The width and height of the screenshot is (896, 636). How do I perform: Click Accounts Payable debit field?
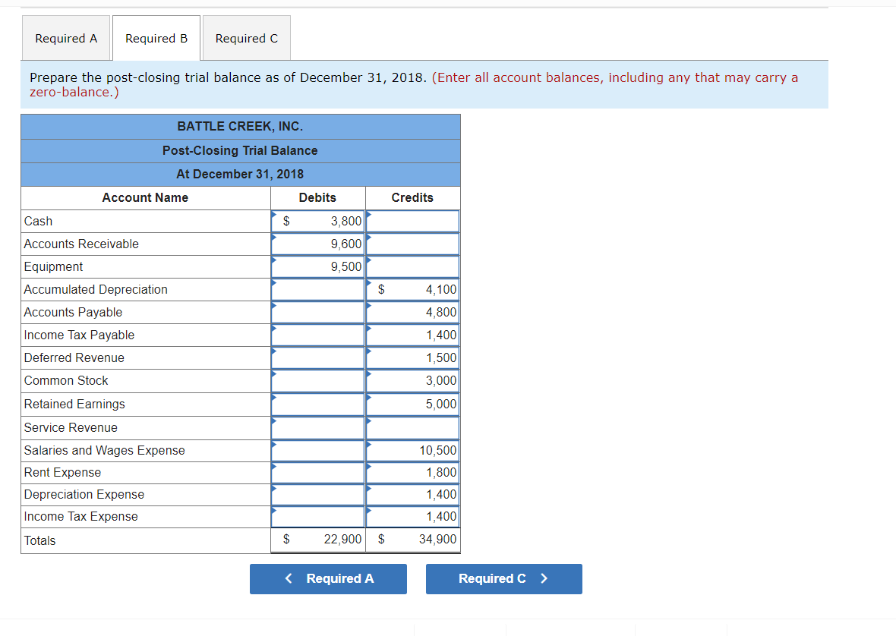pos(317,312)
